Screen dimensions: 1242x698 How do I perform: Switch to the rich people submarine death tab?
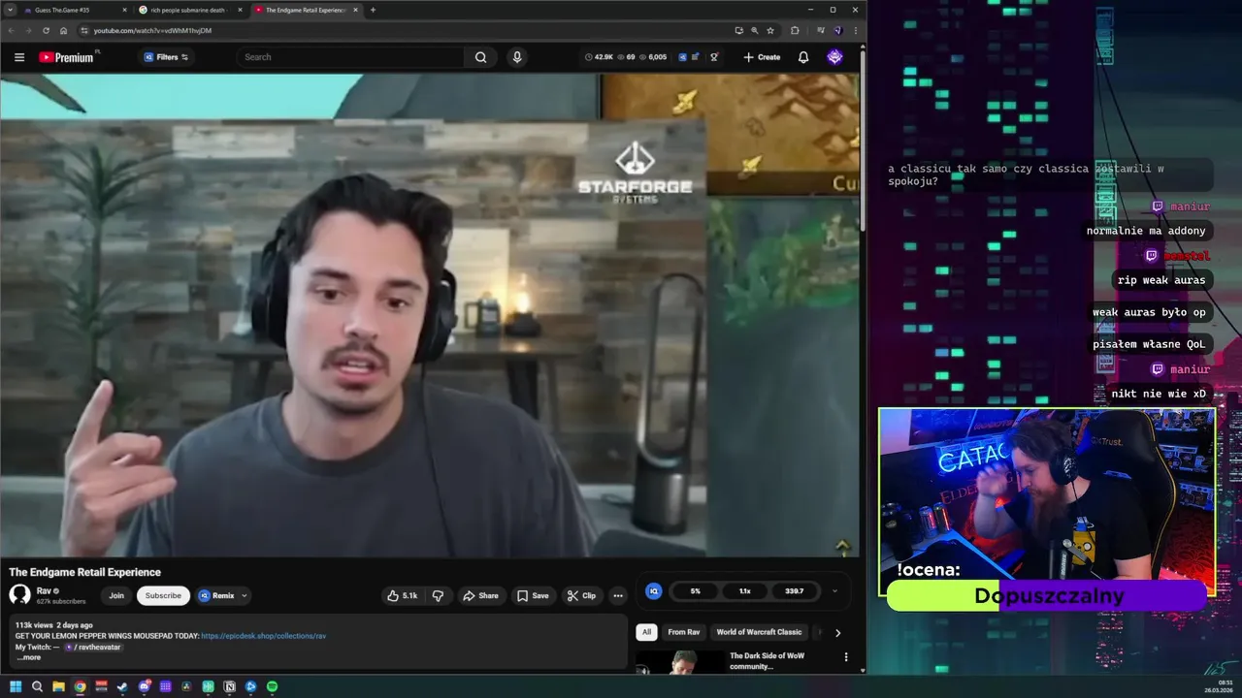pyautogui.click(x=187, y=10)
